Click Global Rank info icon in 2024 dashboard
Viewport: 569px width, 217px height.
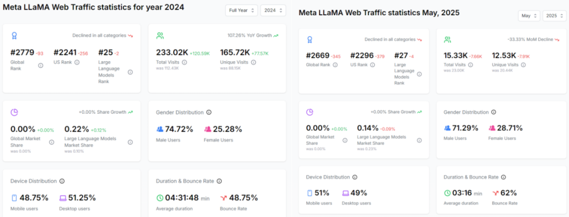coord(41,65)
